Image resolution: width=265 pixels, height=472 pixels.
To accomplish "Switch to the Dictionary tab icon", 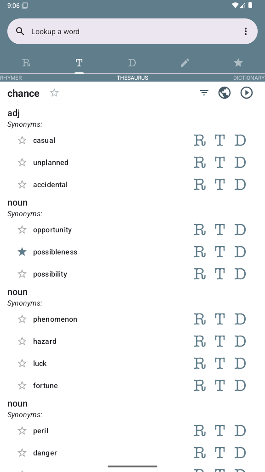I will (132, 63).
